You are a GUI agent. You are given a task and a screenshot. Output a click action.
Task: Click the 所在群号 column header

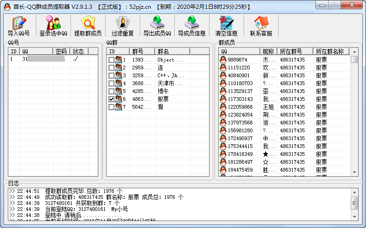coord(295,51)
